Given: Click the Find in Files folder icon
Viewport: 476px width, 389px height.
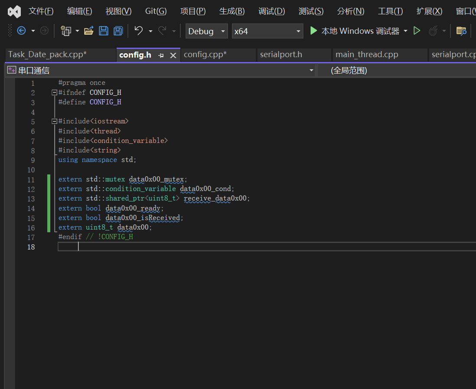Looking at the screenshot, I should (461, 31).
